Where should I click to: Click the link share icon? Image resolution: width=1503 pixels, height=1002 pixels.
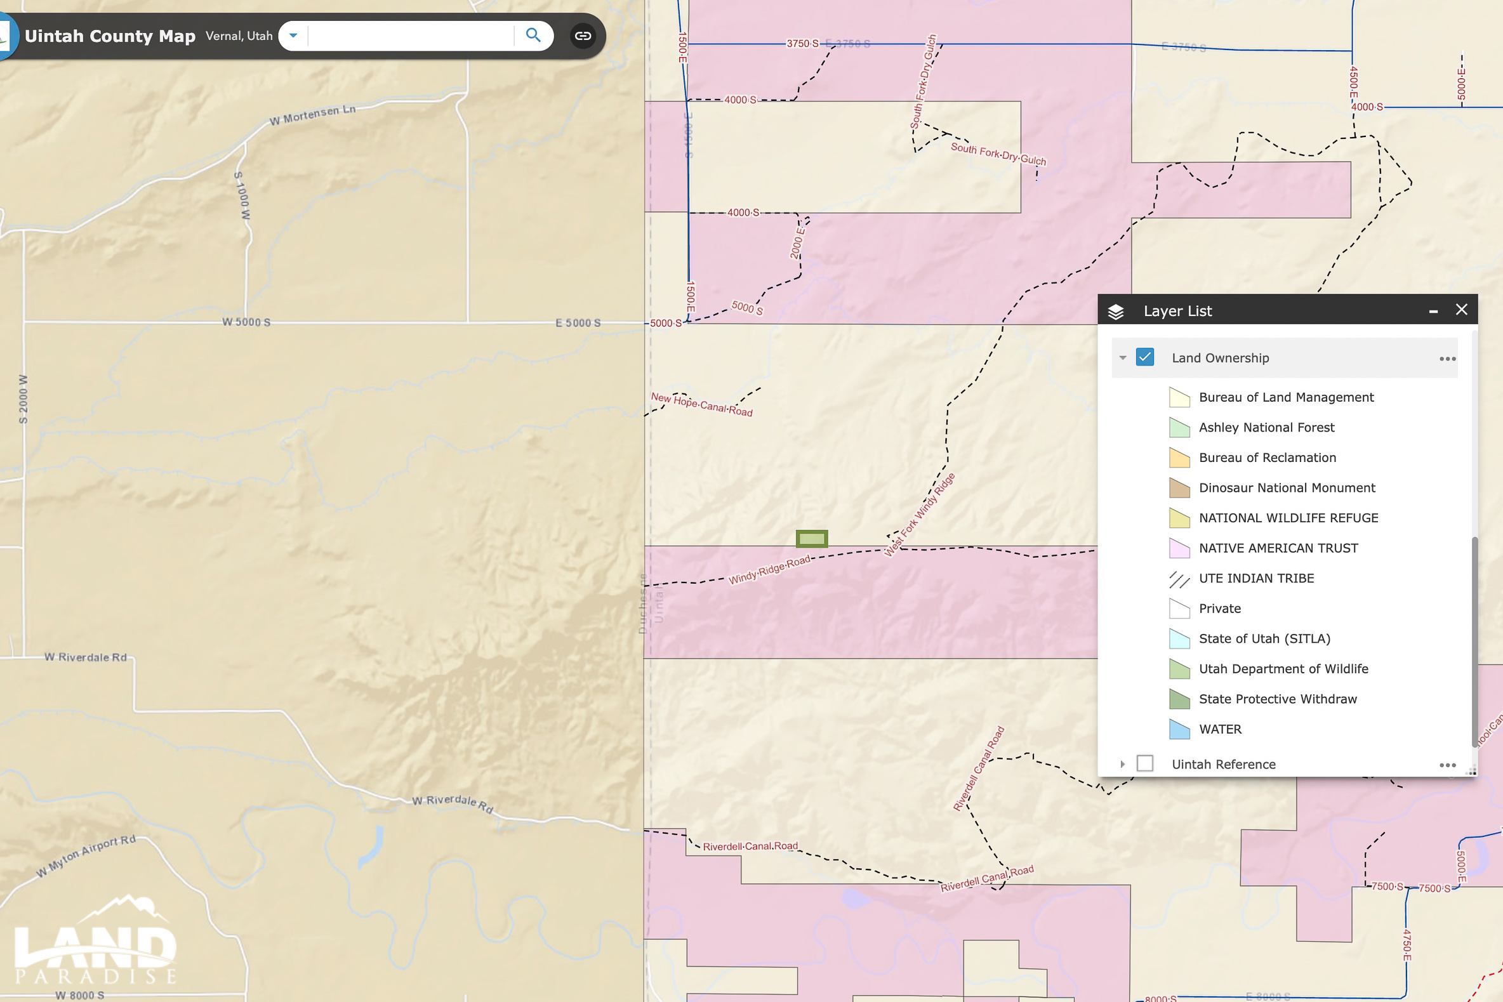click(x=582, y=36)
